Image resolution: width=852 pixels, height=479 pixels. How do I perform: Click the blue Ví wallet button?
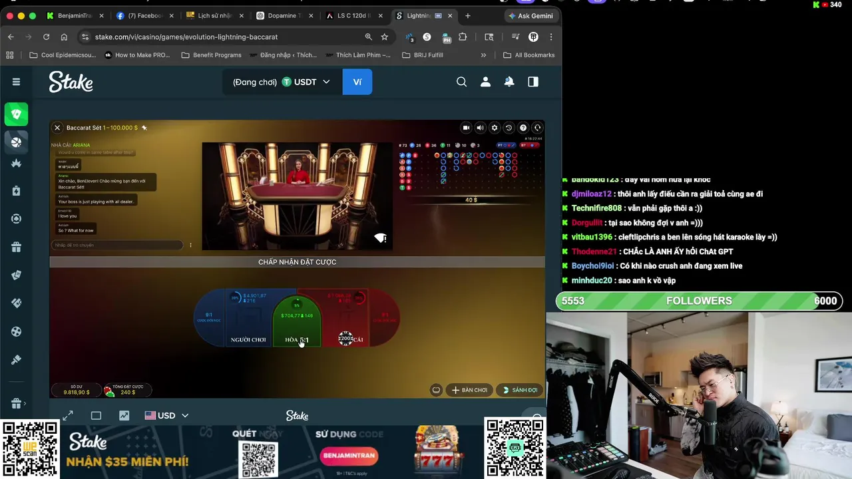click(x=357, y=82)
